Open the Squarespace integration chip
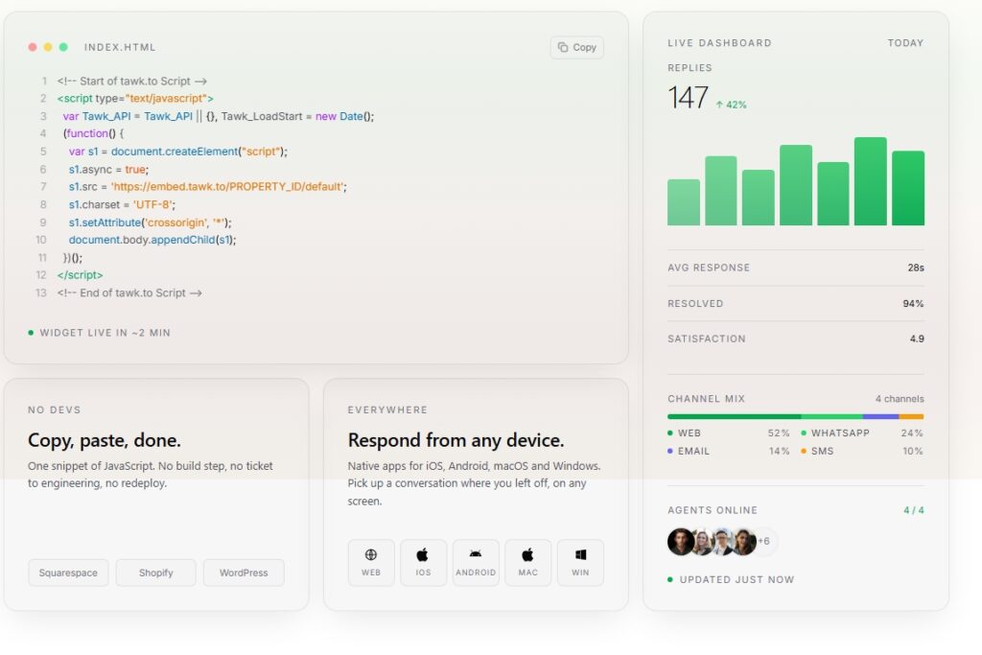Image resolution: width=982 pixels, height=655 pixels. [x=68, y=573]
